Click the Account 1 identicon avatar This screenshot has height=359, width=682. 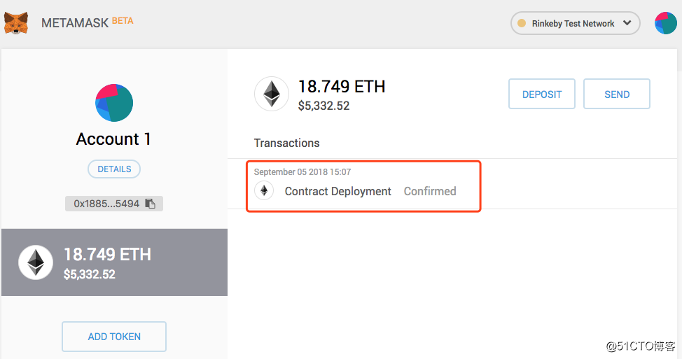pyautogui.click(x=114, y=103)
